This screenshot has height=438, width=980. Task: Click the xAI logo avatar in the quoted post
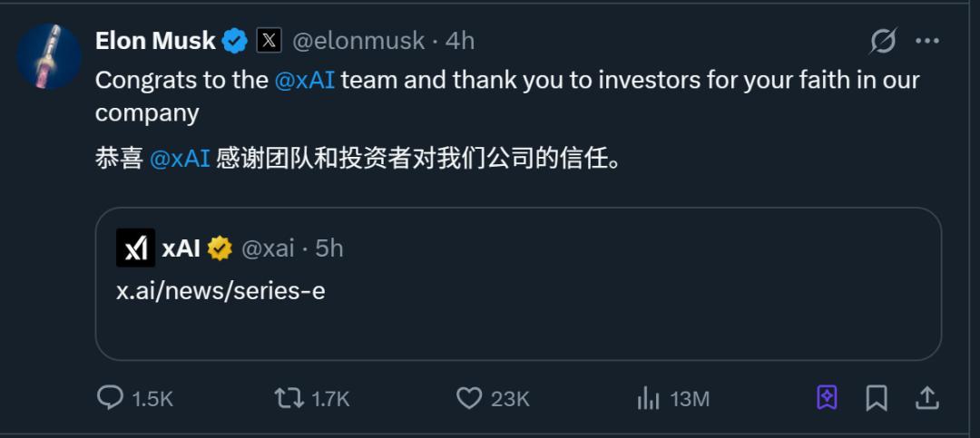click(136, 248)
